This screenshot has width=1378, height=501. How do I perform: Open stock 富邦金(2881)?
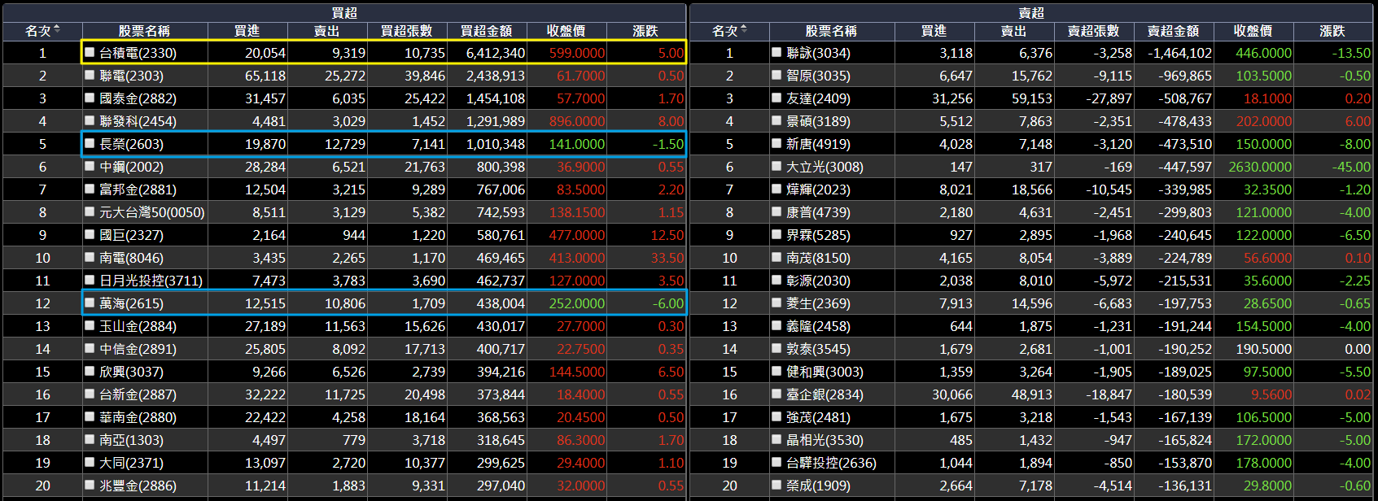pyautogui.click(x=138, y=190)
